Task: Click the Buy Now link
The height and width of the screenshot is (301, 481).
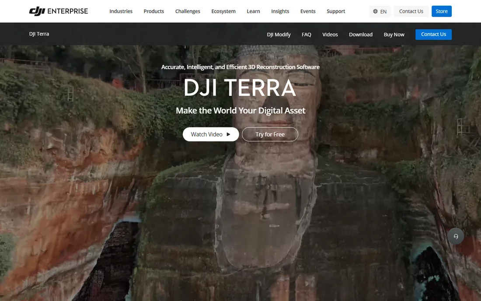Action: click(x=394, y=35)
